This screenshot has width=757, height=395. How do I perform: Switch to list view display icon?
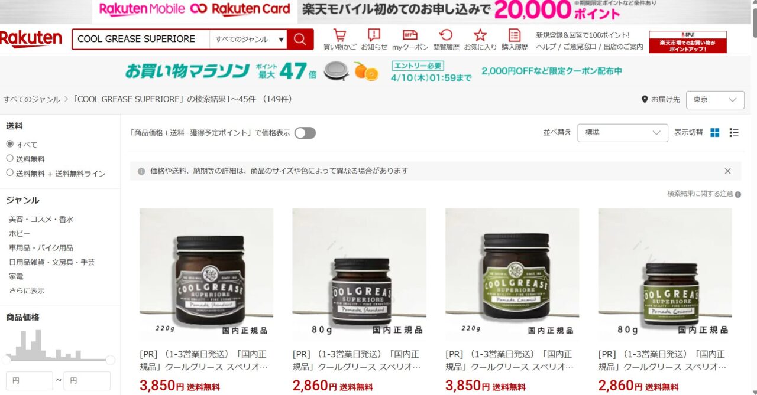(x=734, y=133)
